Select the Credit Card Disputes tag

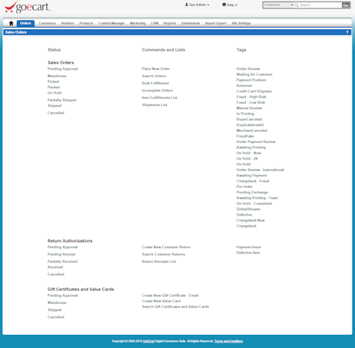tap(254, 91)
